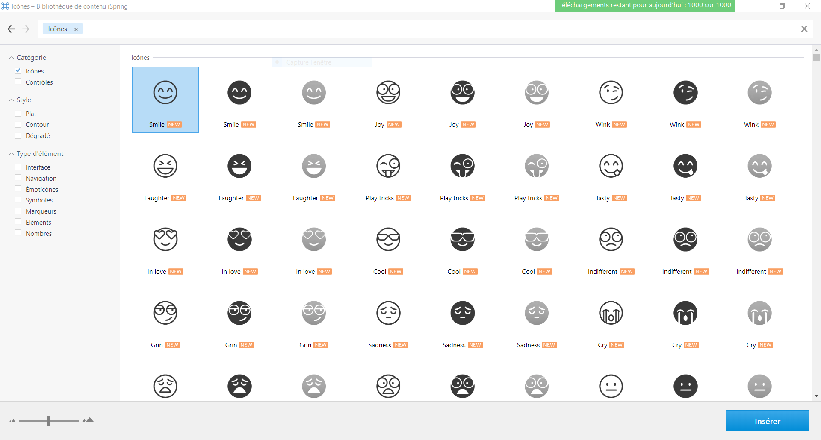Click the outline In love emoticon icon
821x440 pixels.
point(165,239)
